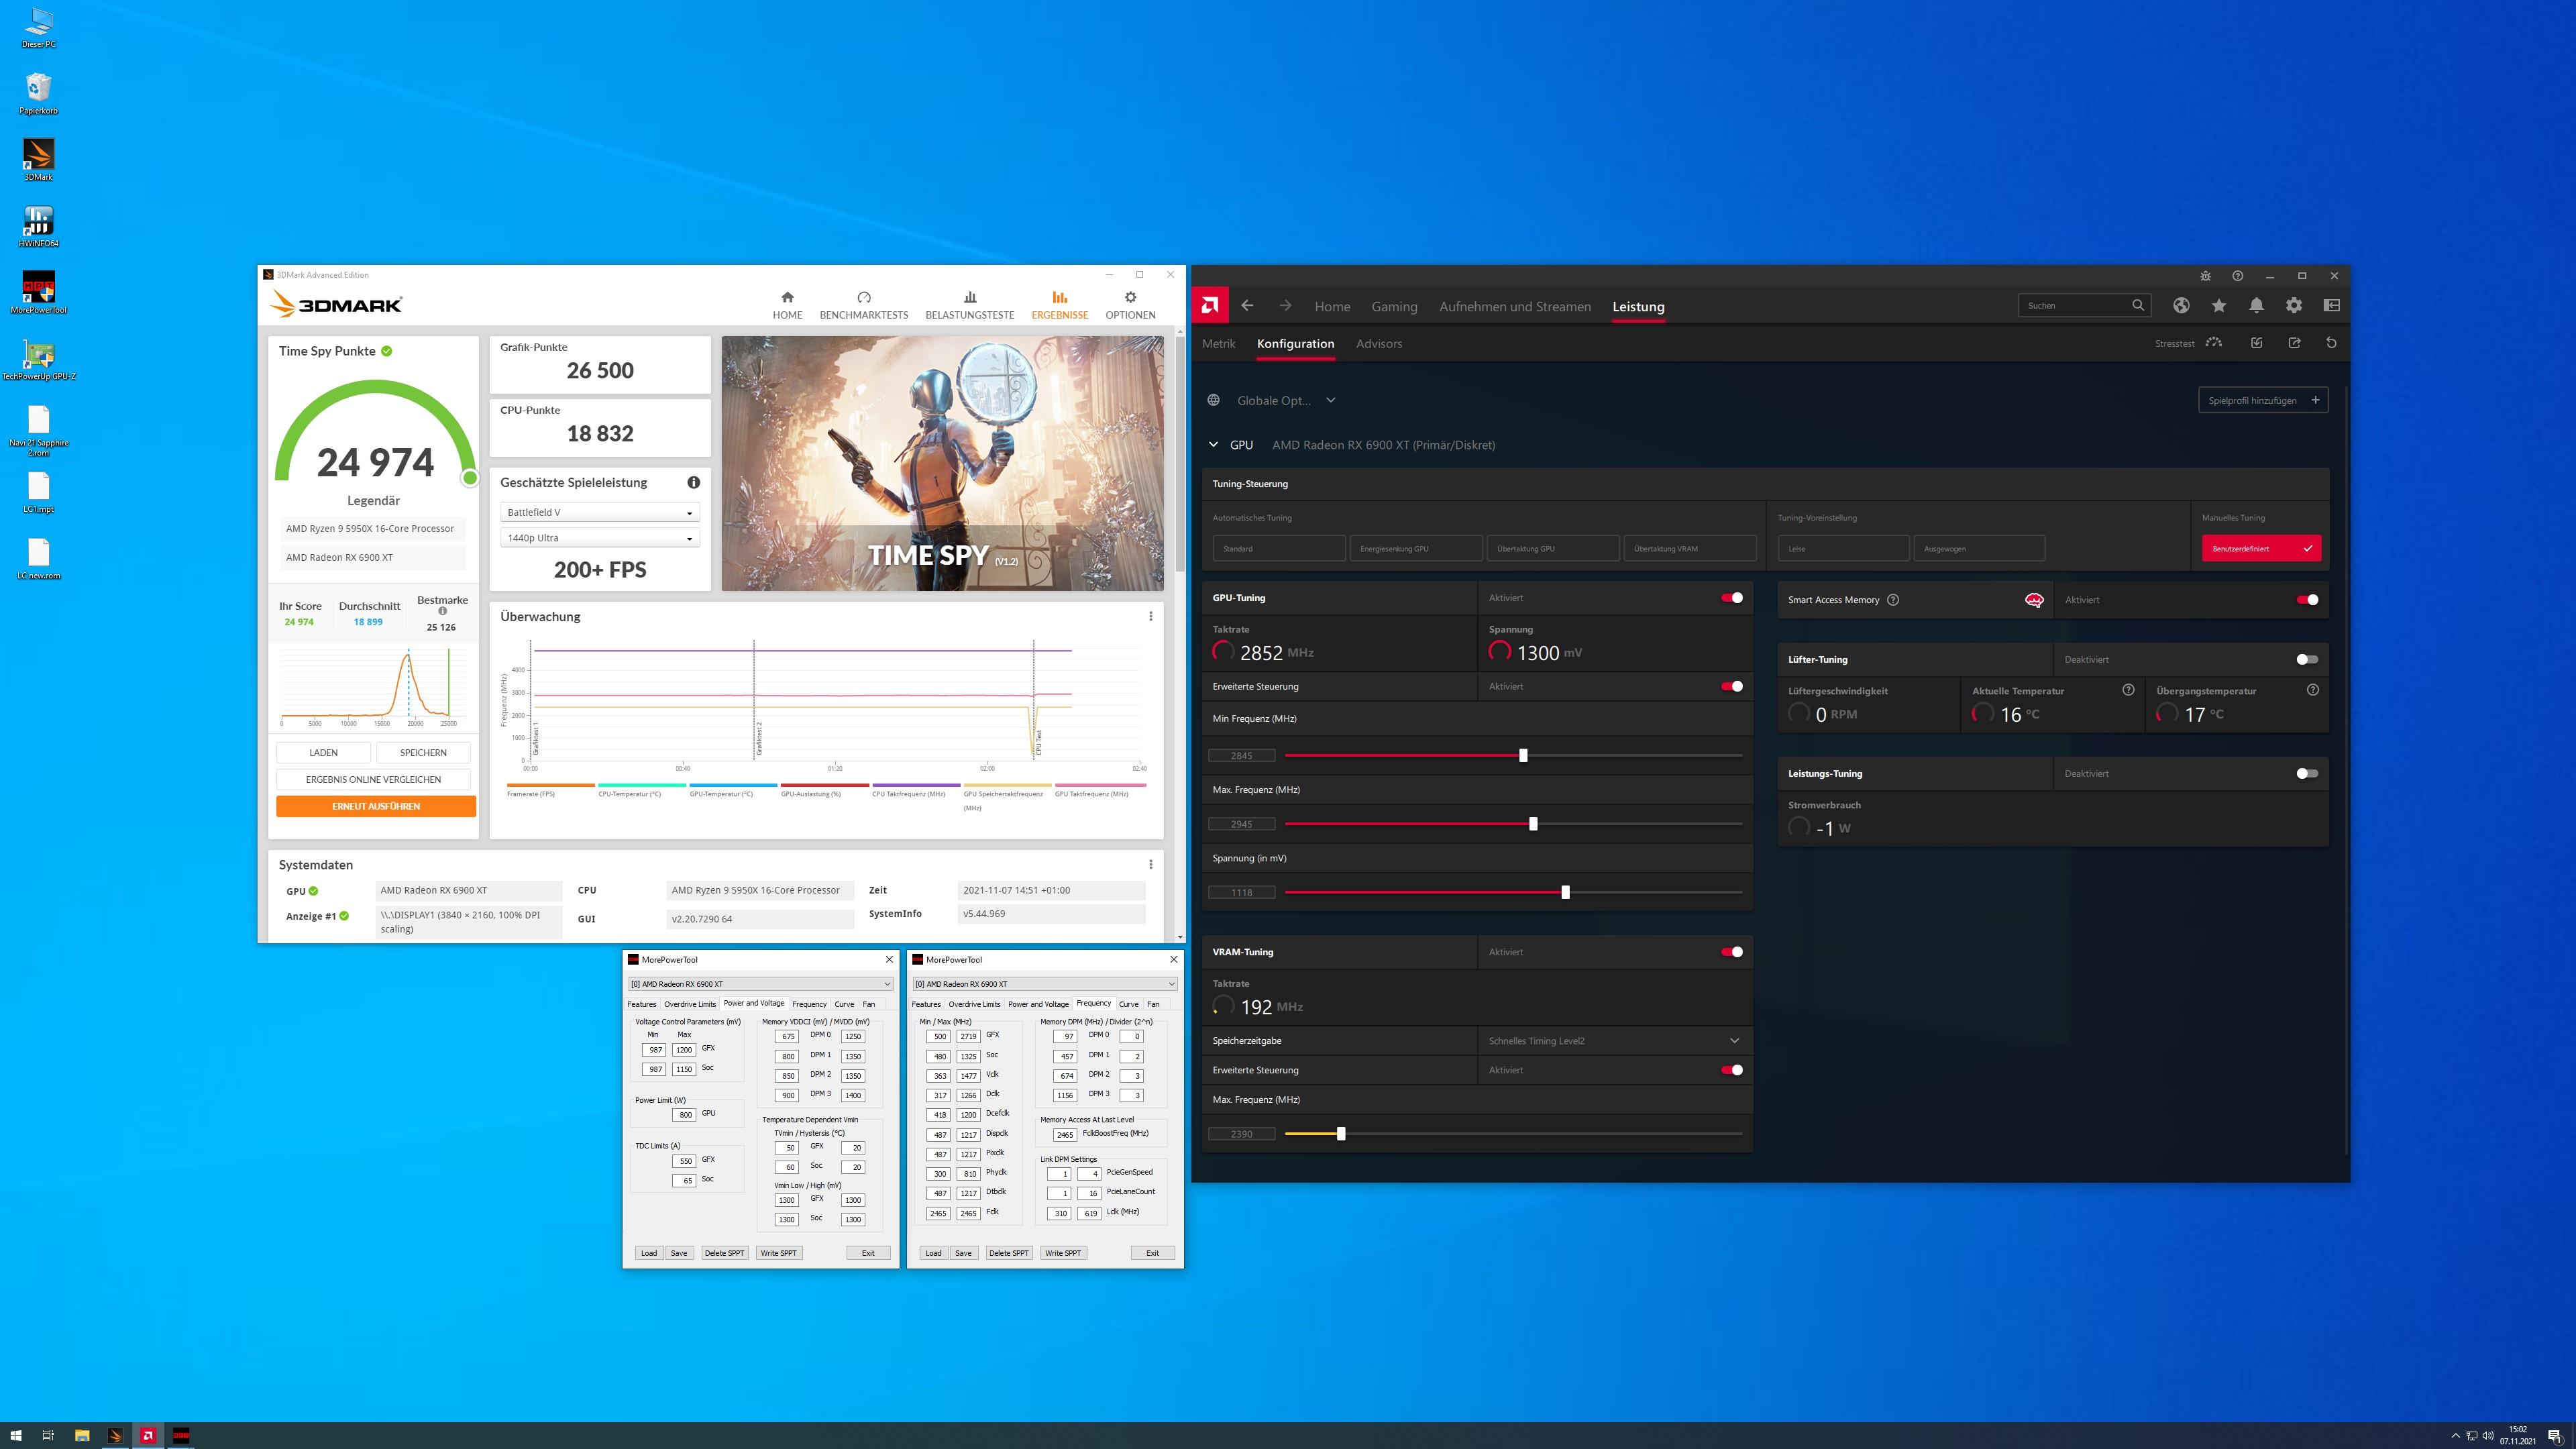Click the web browser globe icon

pos(2181,306)
